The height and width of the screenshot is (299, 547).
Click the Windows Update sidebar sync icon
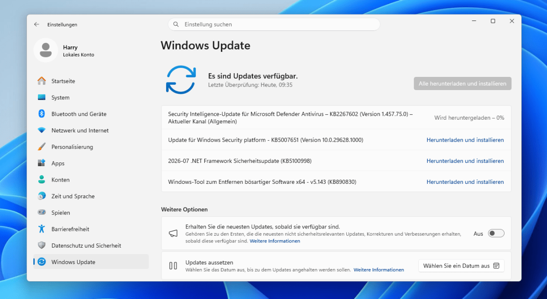point(42,262)
